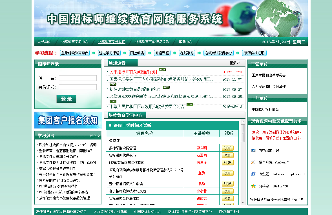Click the operating system icon beside Windows 7

point(253,162)
